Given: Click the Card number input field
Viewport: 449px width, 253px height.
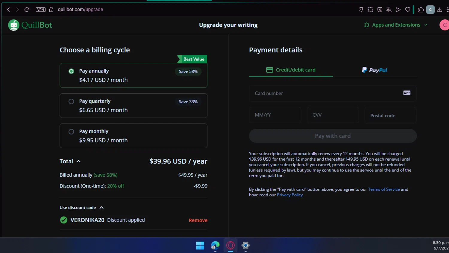Looking at the screenshot, I should click(x=333, y=93).
